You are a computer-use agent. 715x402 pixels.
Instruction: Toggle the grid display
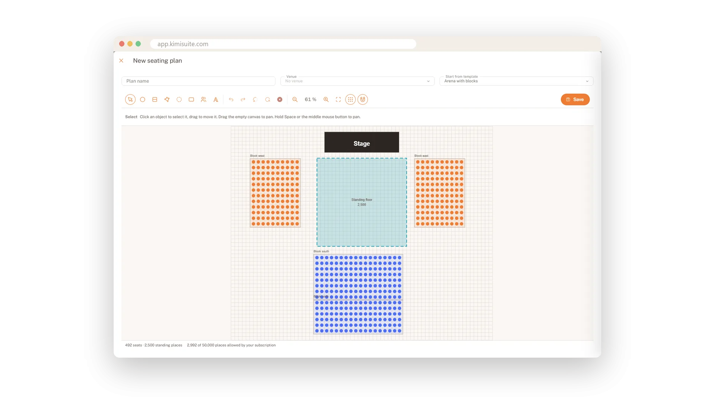[x=350, y=99]
